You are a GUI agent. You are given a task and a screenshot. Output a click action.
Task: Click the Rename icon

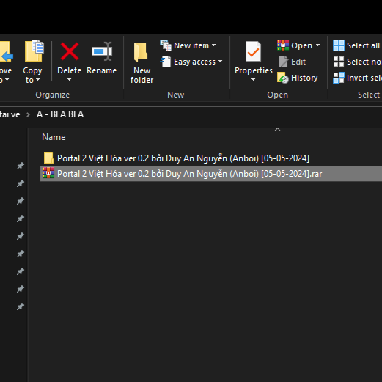click(102, 51)
